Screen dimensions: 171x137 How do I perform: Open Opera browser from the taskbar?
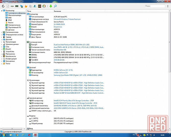29,135
